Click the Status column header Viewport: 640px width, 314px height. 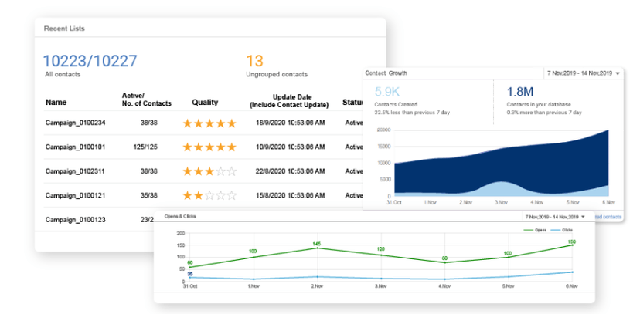click(x=352, y=101)
